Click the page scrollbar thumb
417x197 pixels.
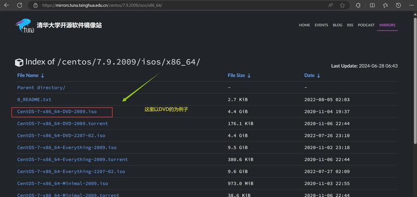click(x=415, y=81)
